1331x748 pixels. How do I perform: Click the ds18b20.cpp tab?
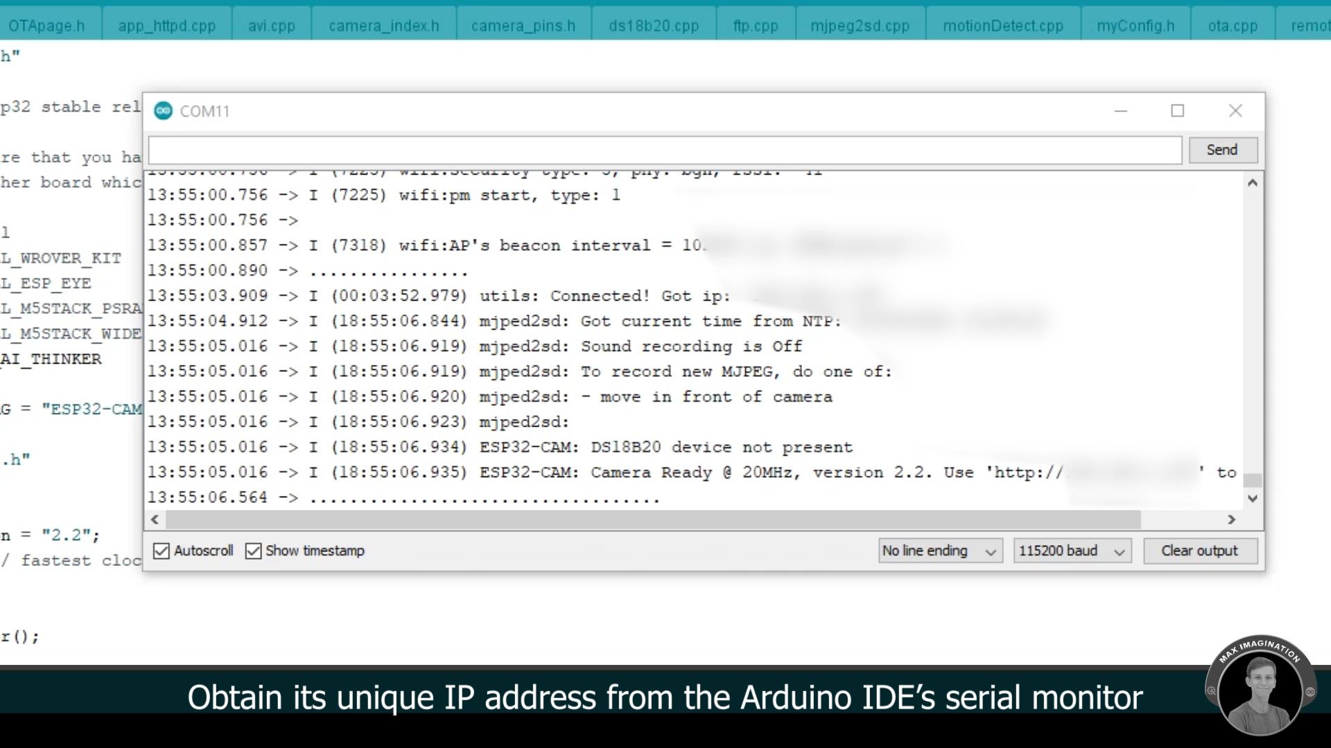click(654, 26)
